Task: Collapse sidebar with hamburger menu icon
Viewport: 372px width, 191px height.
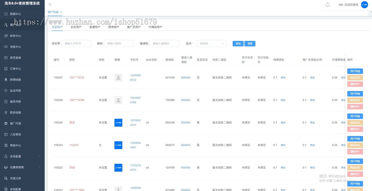Action: [x=50, y=5]
